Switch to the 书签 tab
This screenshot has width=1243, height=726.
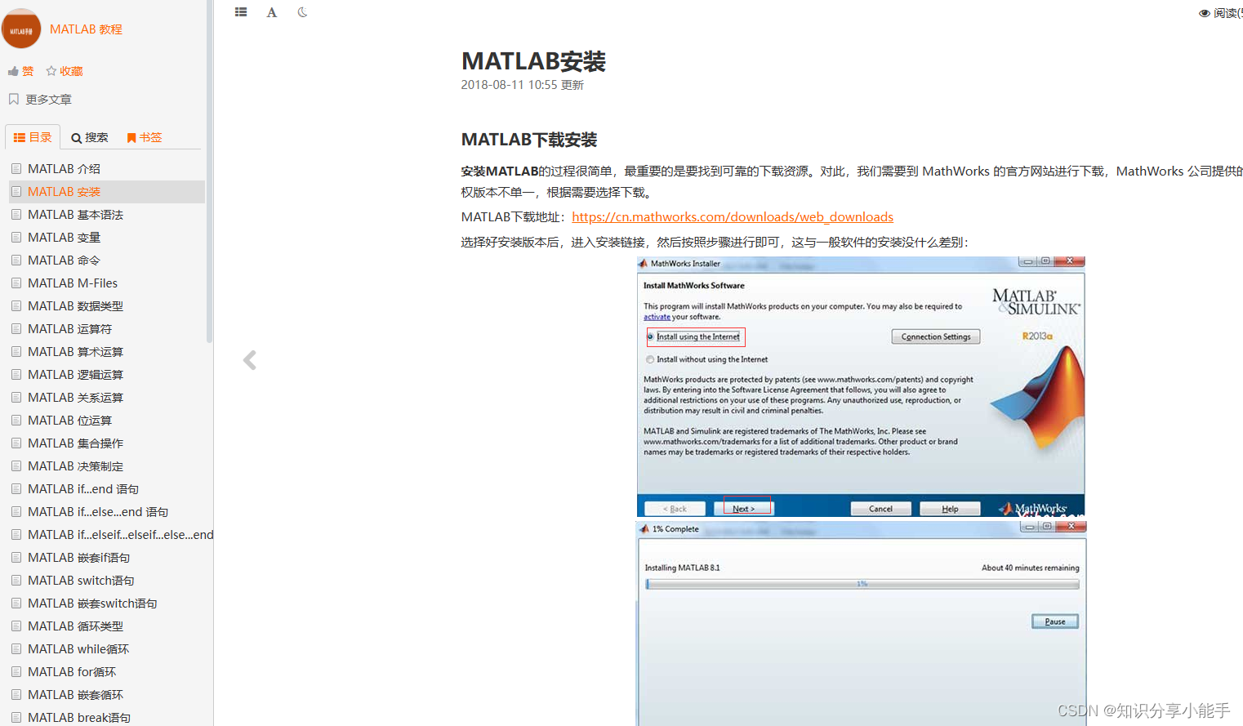coord(145,137)
